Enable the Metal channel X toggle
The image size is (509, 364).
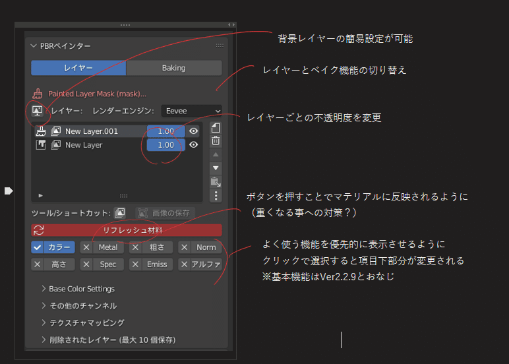pos(86,247)
